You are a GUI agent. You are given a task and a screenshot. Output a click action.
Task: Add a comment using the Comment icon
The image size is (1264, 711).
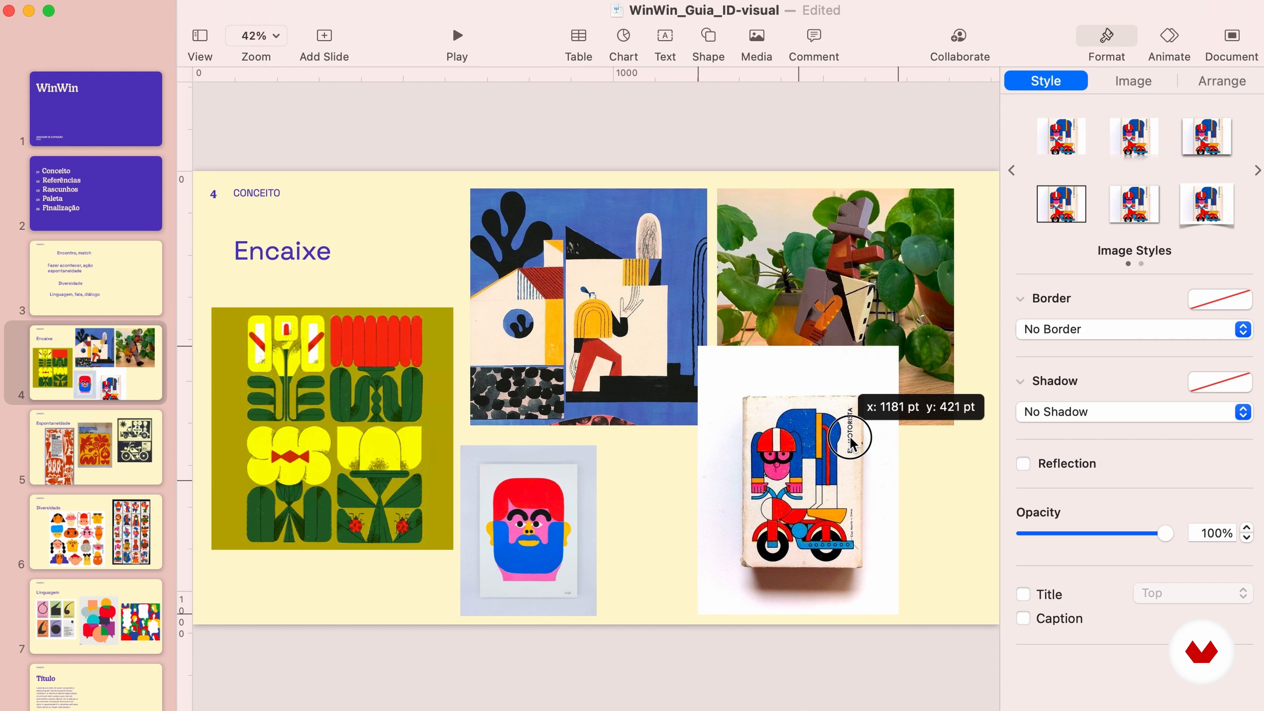pos(814,35)
